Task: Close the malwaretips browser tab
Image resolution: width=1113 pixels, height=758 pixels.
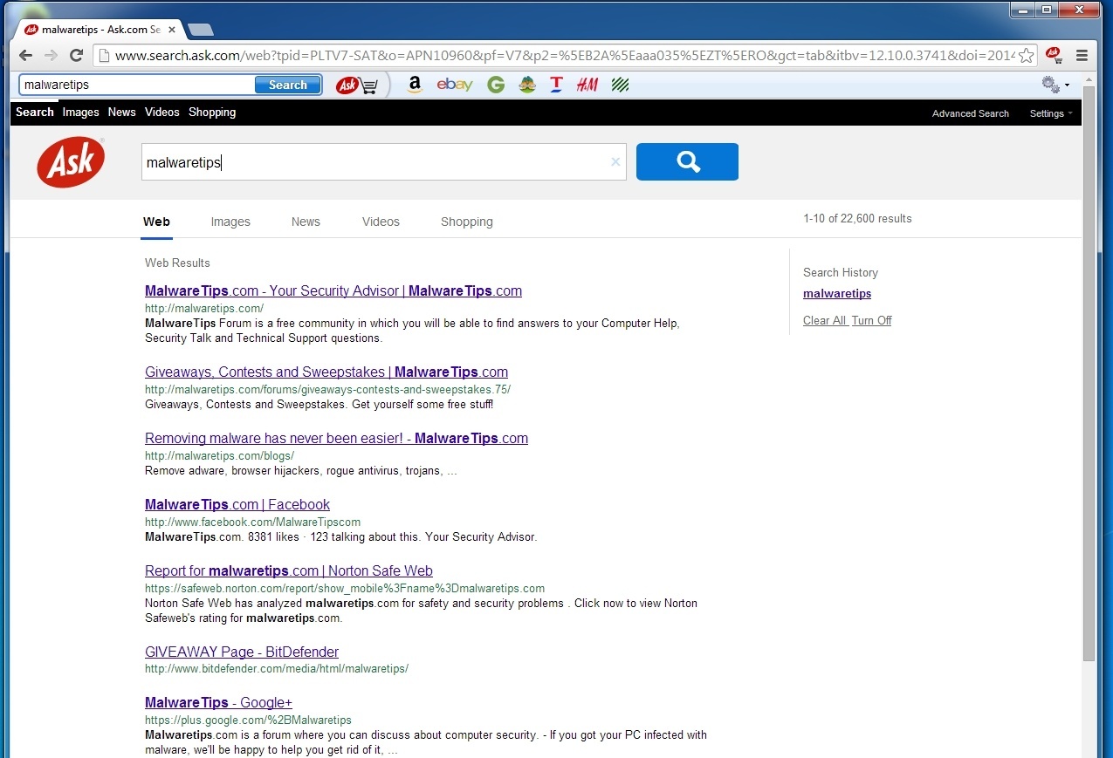Action: [173, 30]
